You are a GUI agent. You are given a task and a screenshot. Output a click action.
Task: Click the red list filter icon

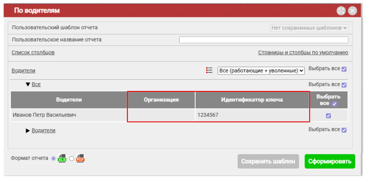[x=209, y=70]
